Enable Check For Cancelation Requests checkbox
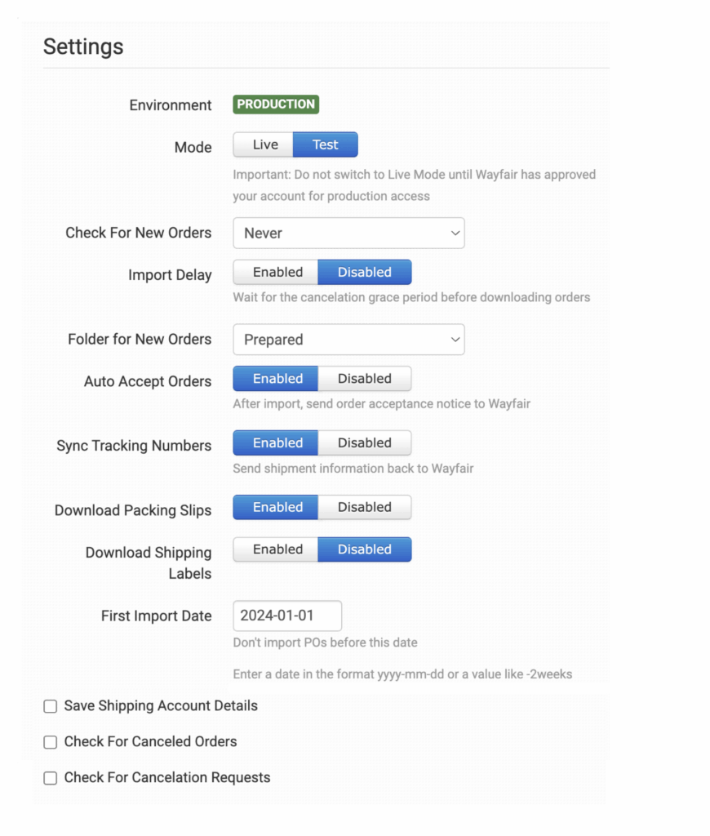Viewport: 710px width, 836px height. pyautogui.click(x=51, y=778)
